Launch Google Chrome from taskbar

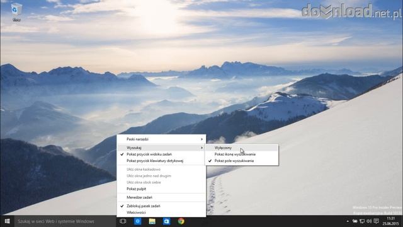point(181,221)
